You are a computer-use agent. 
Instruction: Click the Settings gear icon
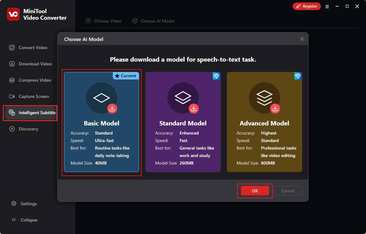click(14, 203)
